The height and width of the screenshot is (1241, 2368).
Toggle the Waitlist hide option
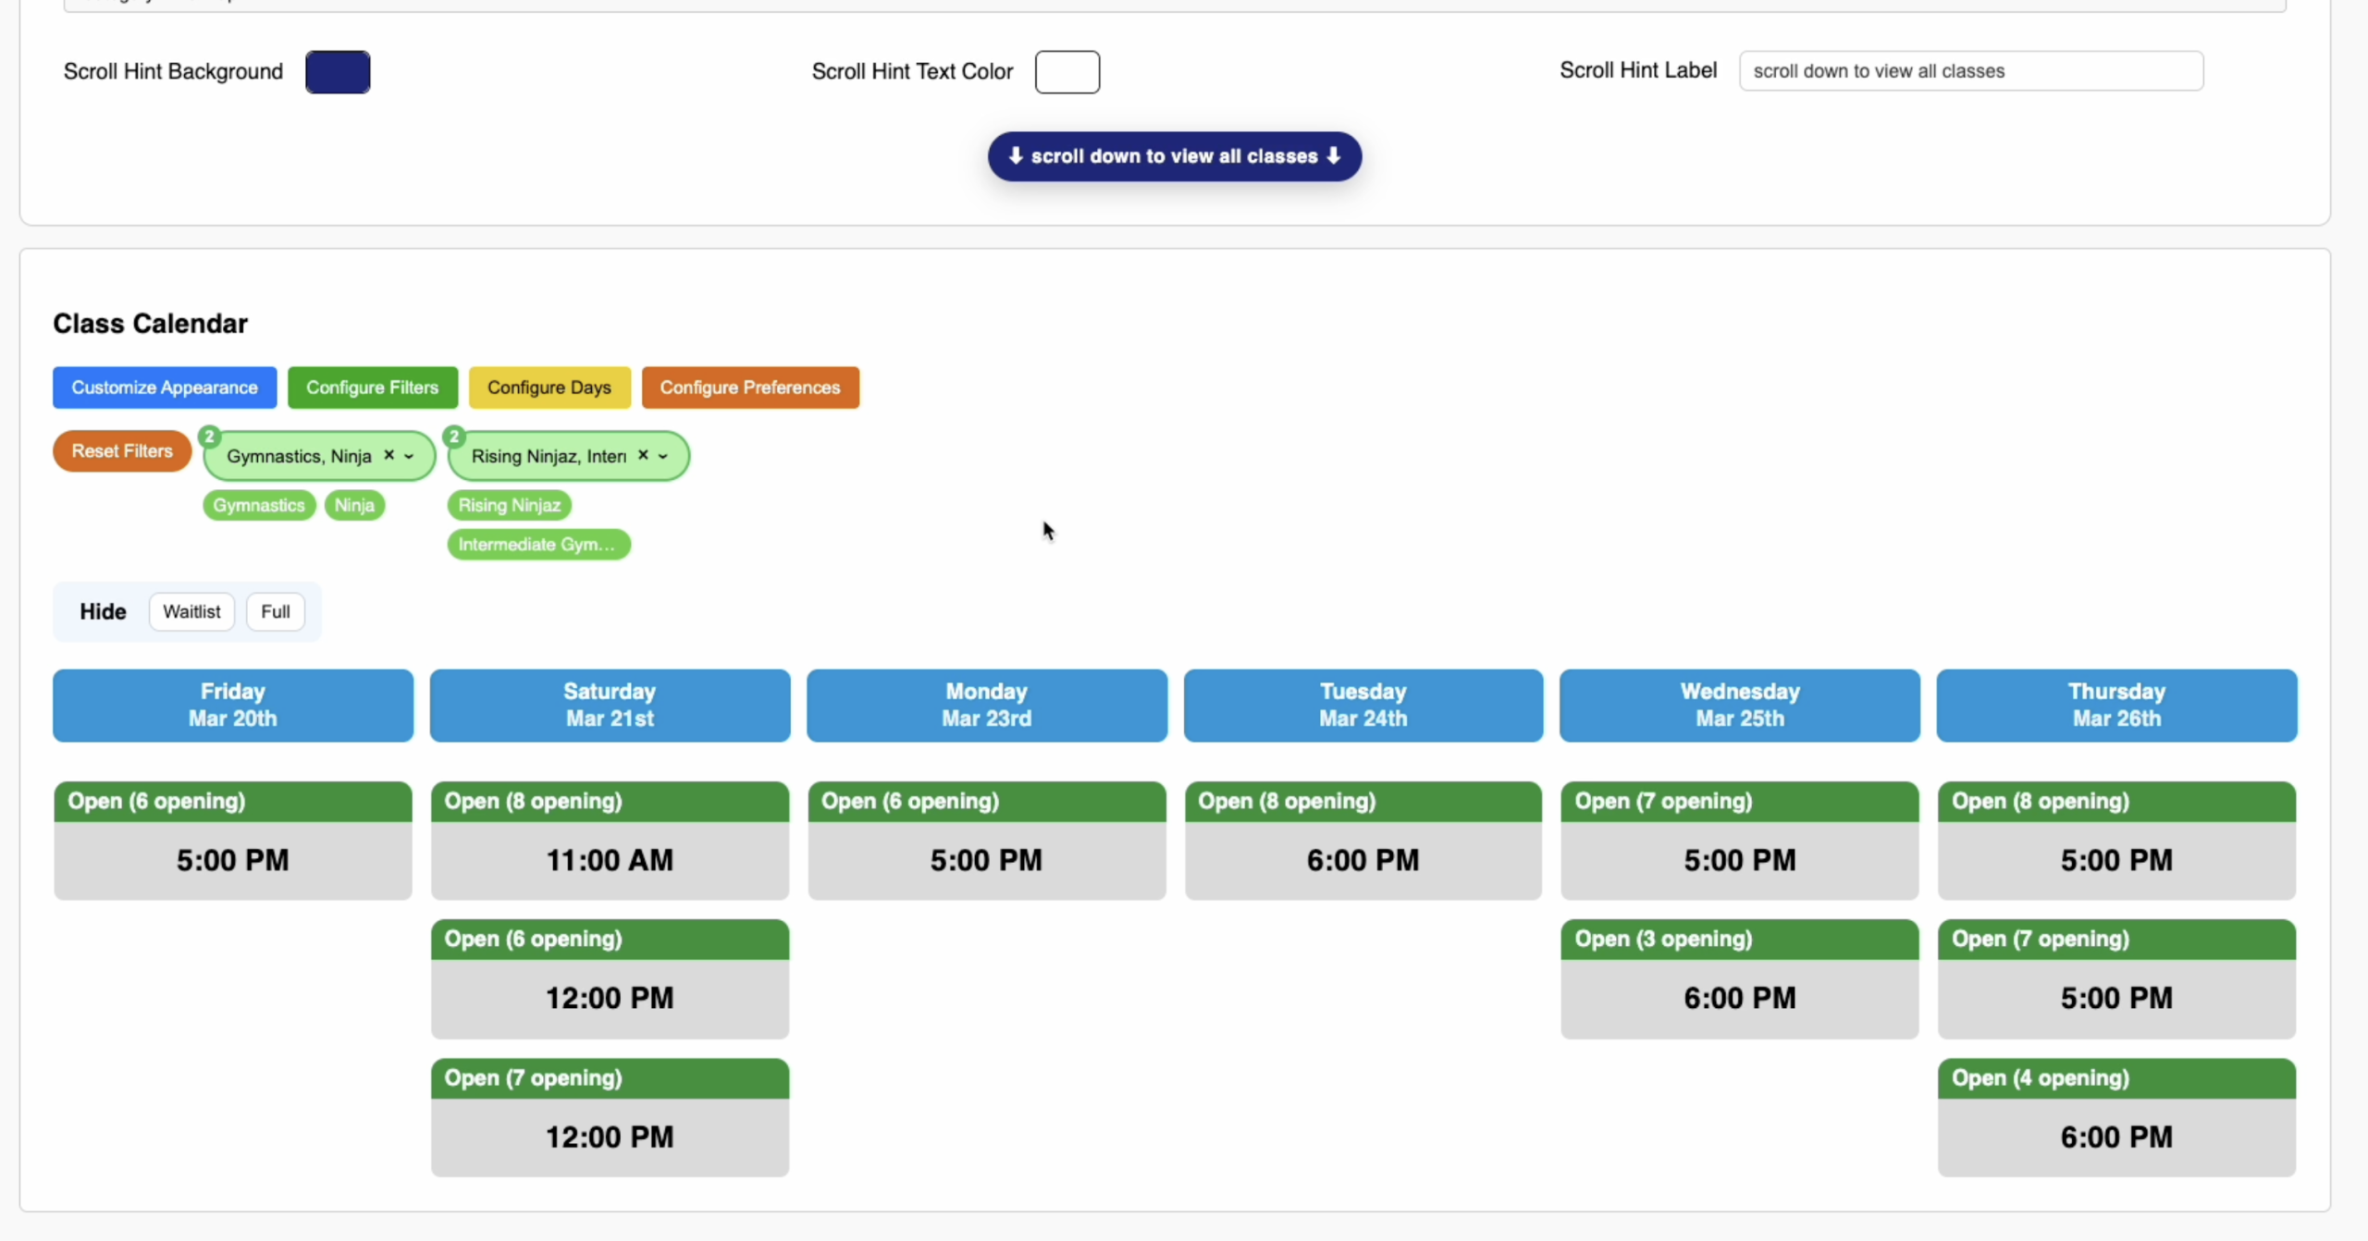coord(191,611)
